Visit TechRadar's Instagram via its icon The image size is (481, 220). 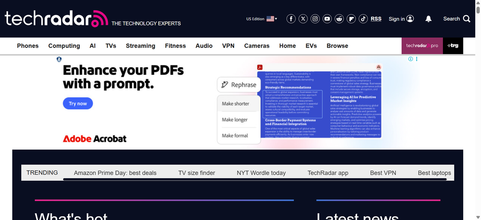click(315, 19)
